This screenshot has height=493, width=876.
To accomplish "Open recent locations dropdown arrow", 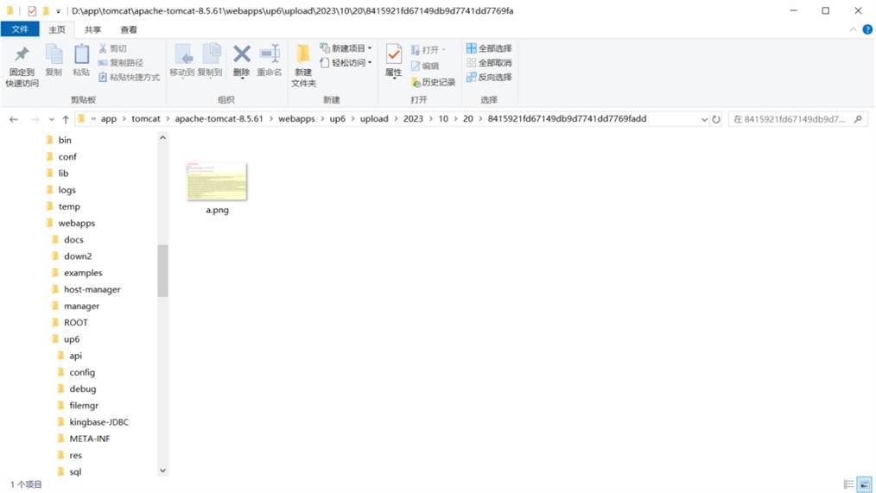I will [51, 119].
